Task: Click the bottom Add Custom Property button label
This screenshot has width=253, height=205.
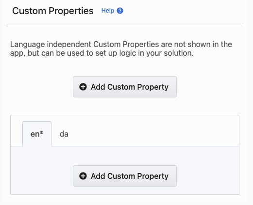Action: [x=130, y=176]
